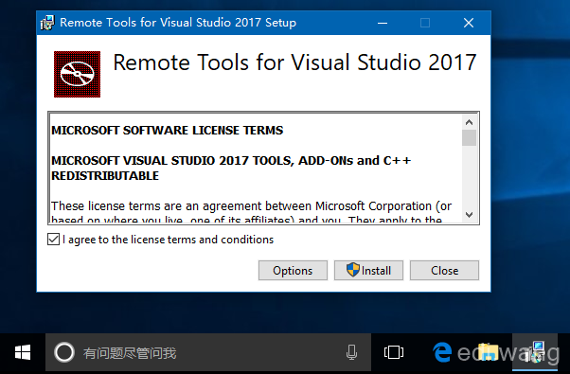The height and width of the screenshot is (374, 570).
Task: Open the Options button
Action: point(293,271)
